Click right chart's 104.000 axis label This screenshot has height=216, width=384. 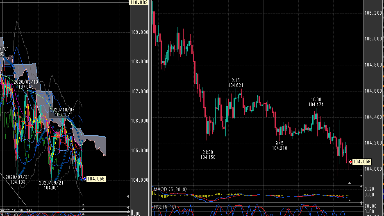point(373,169)
